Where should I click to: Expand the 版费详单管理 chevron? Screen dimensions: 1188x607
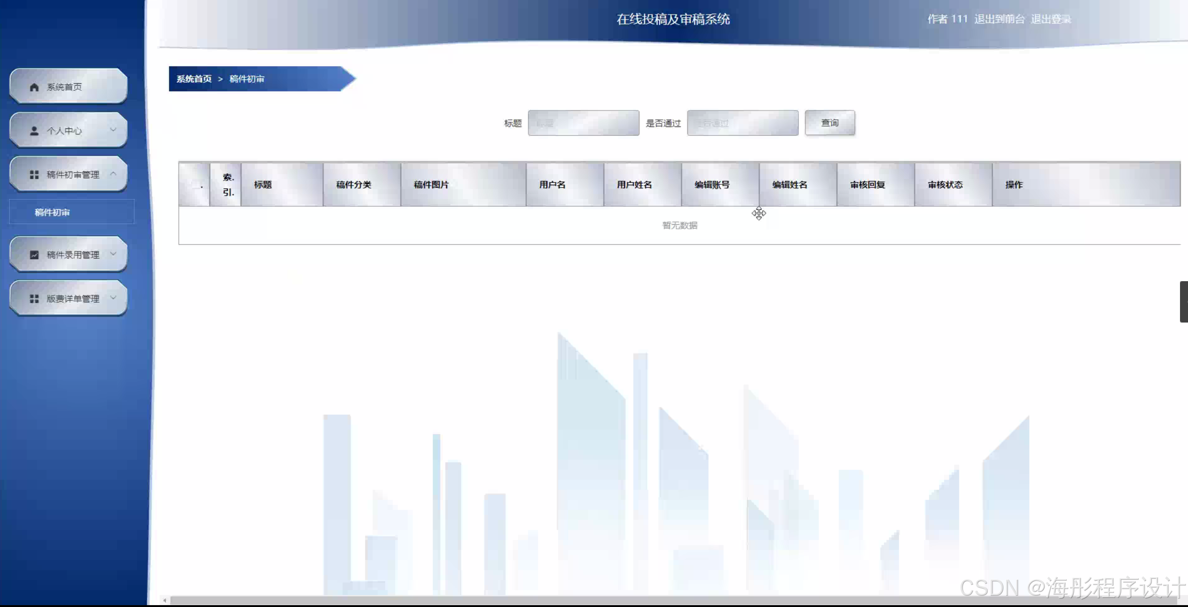point(113,297)
